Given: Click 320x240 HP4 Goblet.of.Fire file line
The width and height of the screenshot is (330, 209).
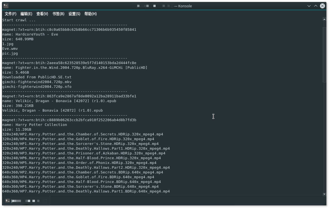Looking at the screenshot, I should [x=78, y=139].
